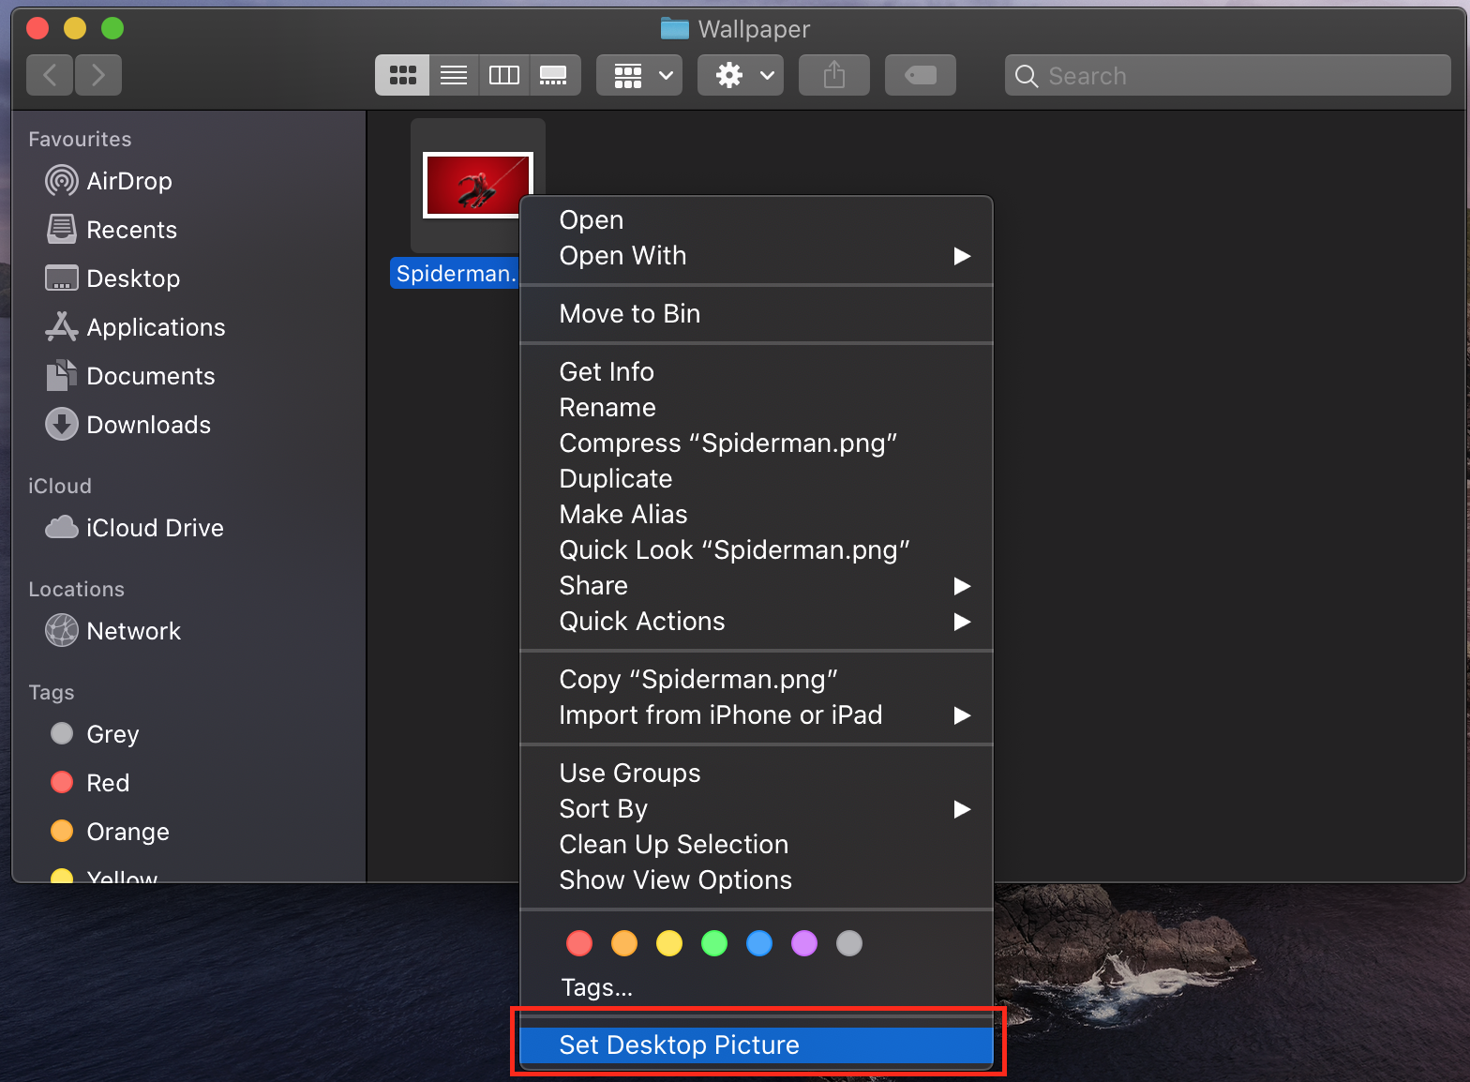Viewport: 1470px width, 1082px height.
Task: Choose Make Alias
Action: 756,514
